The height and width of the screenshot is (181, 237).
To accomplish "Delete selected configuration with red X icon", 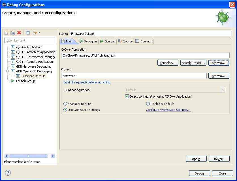I will pos(19,33).
